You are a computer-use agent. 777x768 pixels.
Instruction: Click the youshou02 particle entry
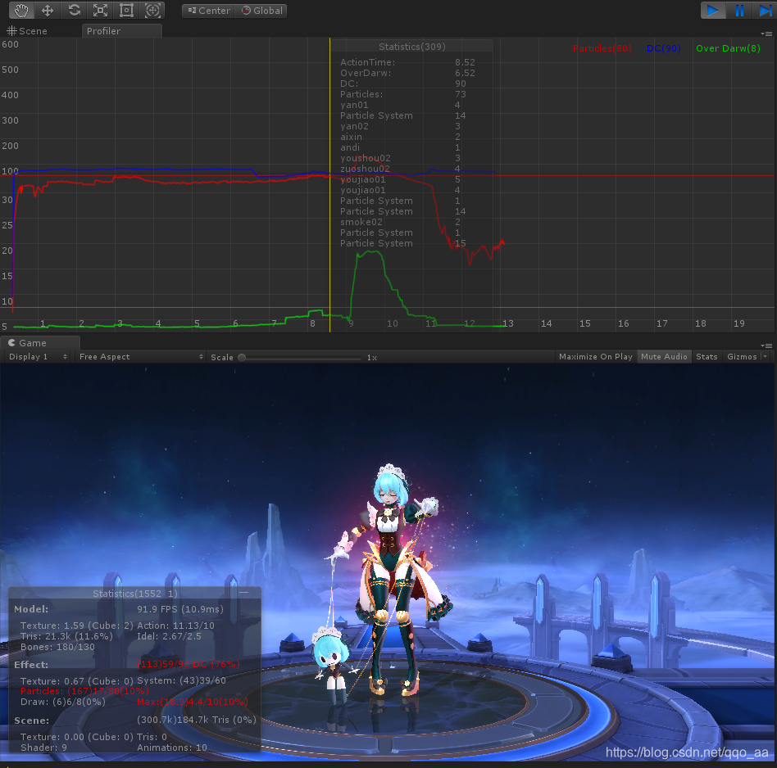pyautogui.click(x=401, y=158)
